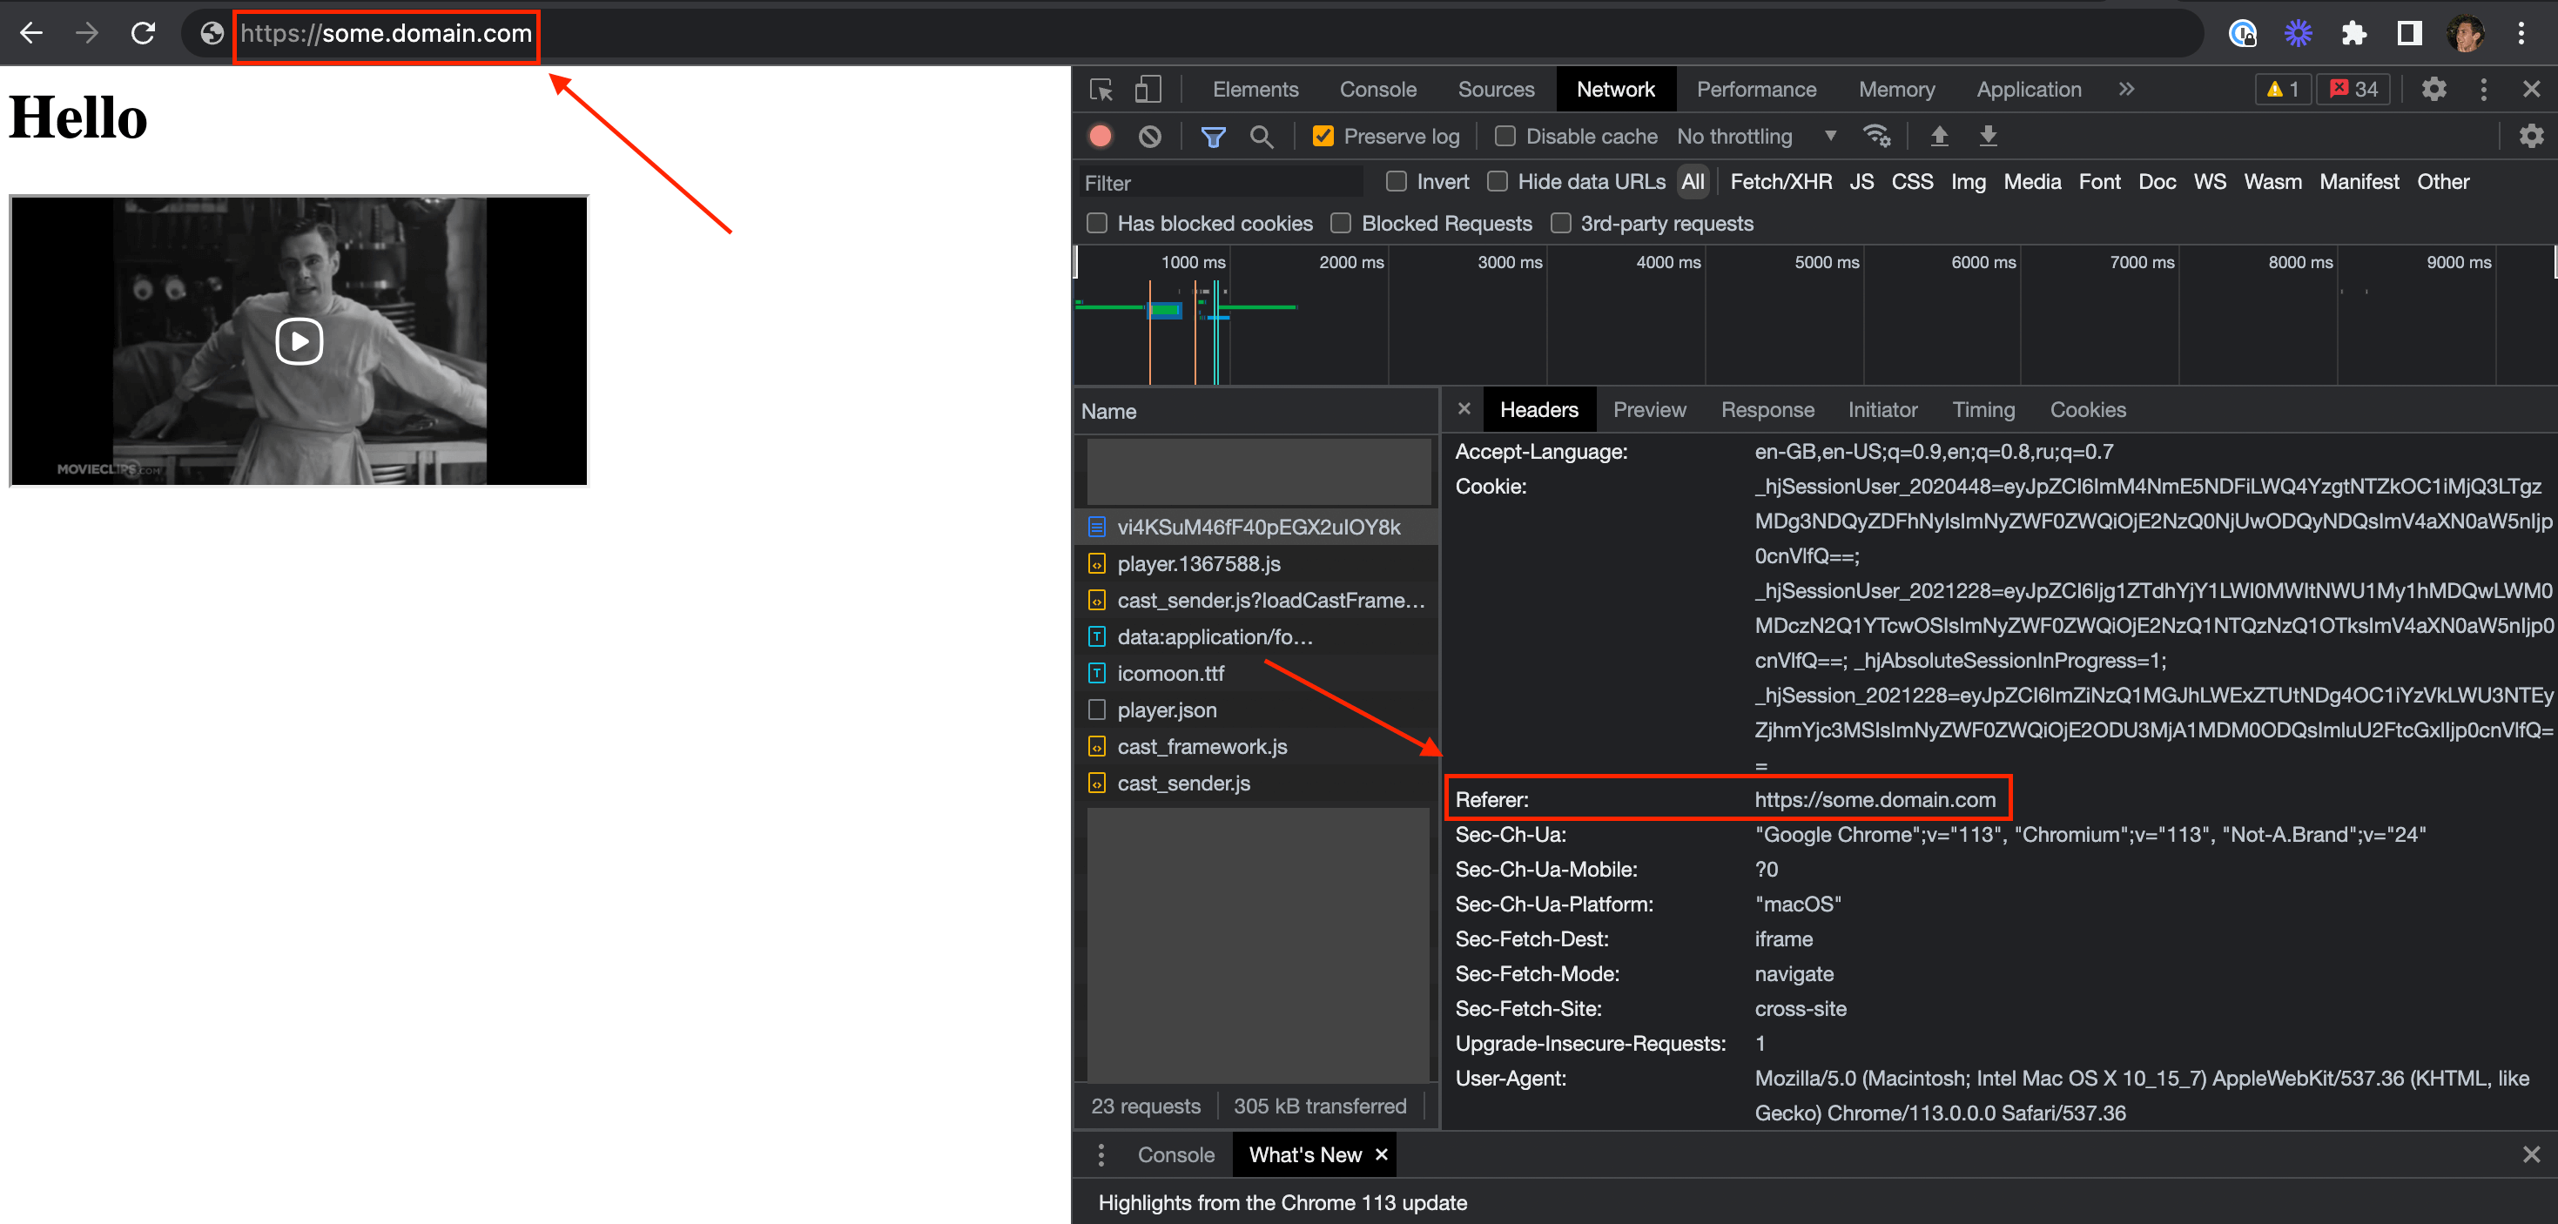
Task: Export HAR file with download arrow
Action: point(1988,136)
